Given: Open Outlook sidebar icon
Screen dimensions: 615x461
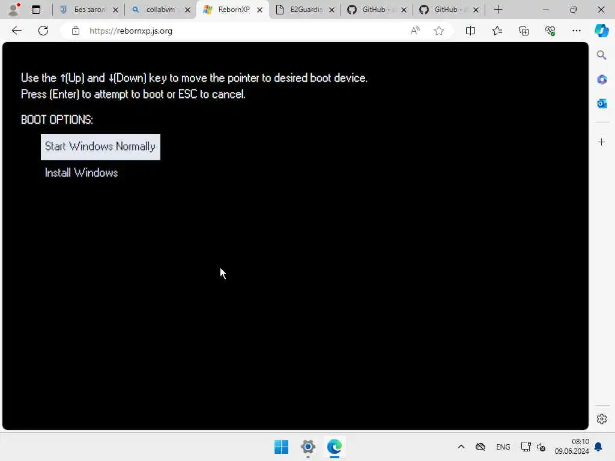Looking at the screenshot, I should click(602, 103).
